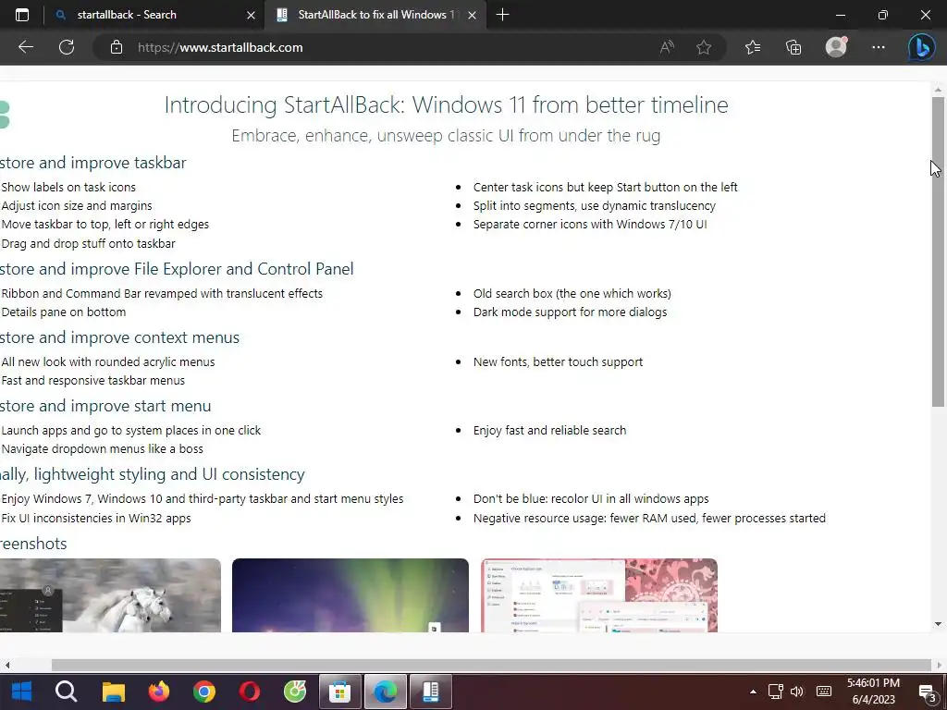Add this page to favorites star icon
The height and width of the screenshot is (710, 947).
coord(704,47)
